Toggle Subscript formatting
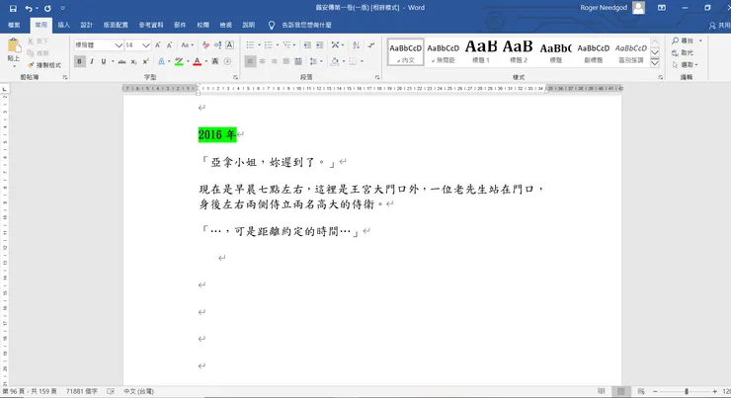 point(133,61)
